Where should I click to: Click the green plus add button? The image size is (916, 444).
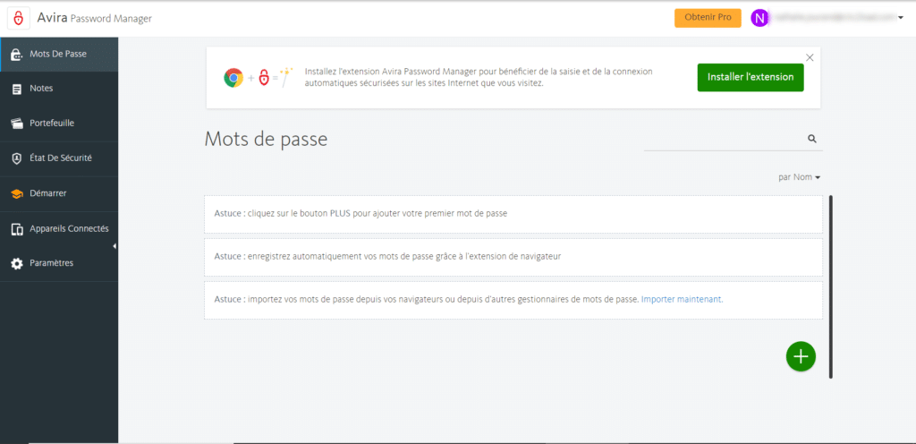point(801,356)
